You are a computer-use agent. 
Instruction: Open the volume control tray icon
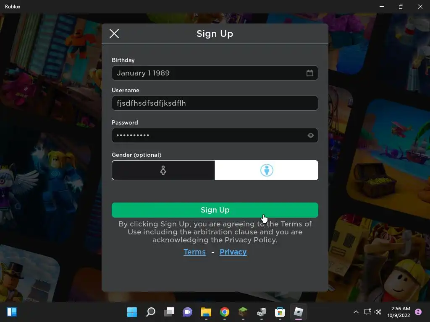click(x=378, y=312)
